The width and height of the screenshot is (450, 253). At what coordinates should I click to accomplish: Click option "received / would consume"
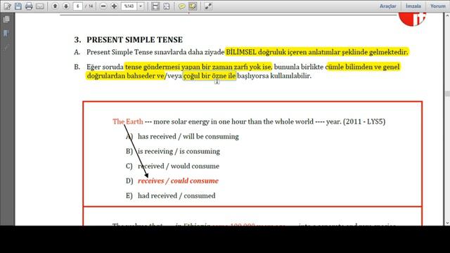179,166
